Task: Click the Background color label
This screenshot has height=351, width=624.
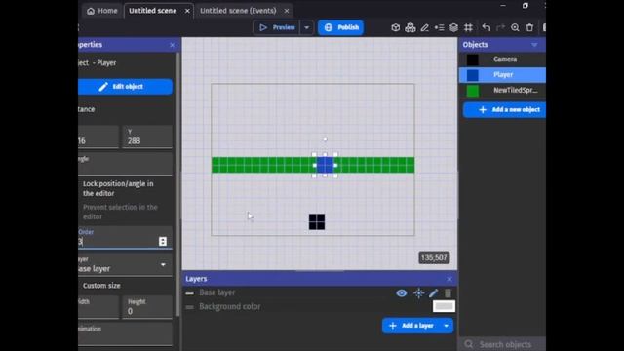Action: [x=230, y=307]
